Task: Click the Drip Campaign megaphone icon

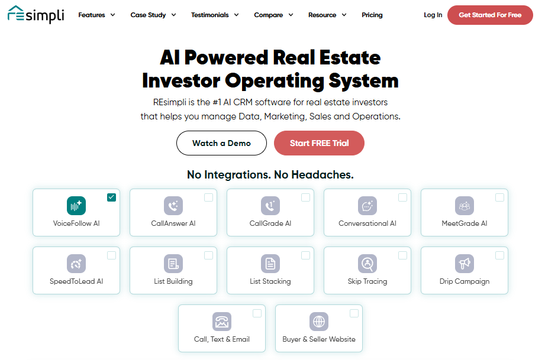Action: [464, 264]
